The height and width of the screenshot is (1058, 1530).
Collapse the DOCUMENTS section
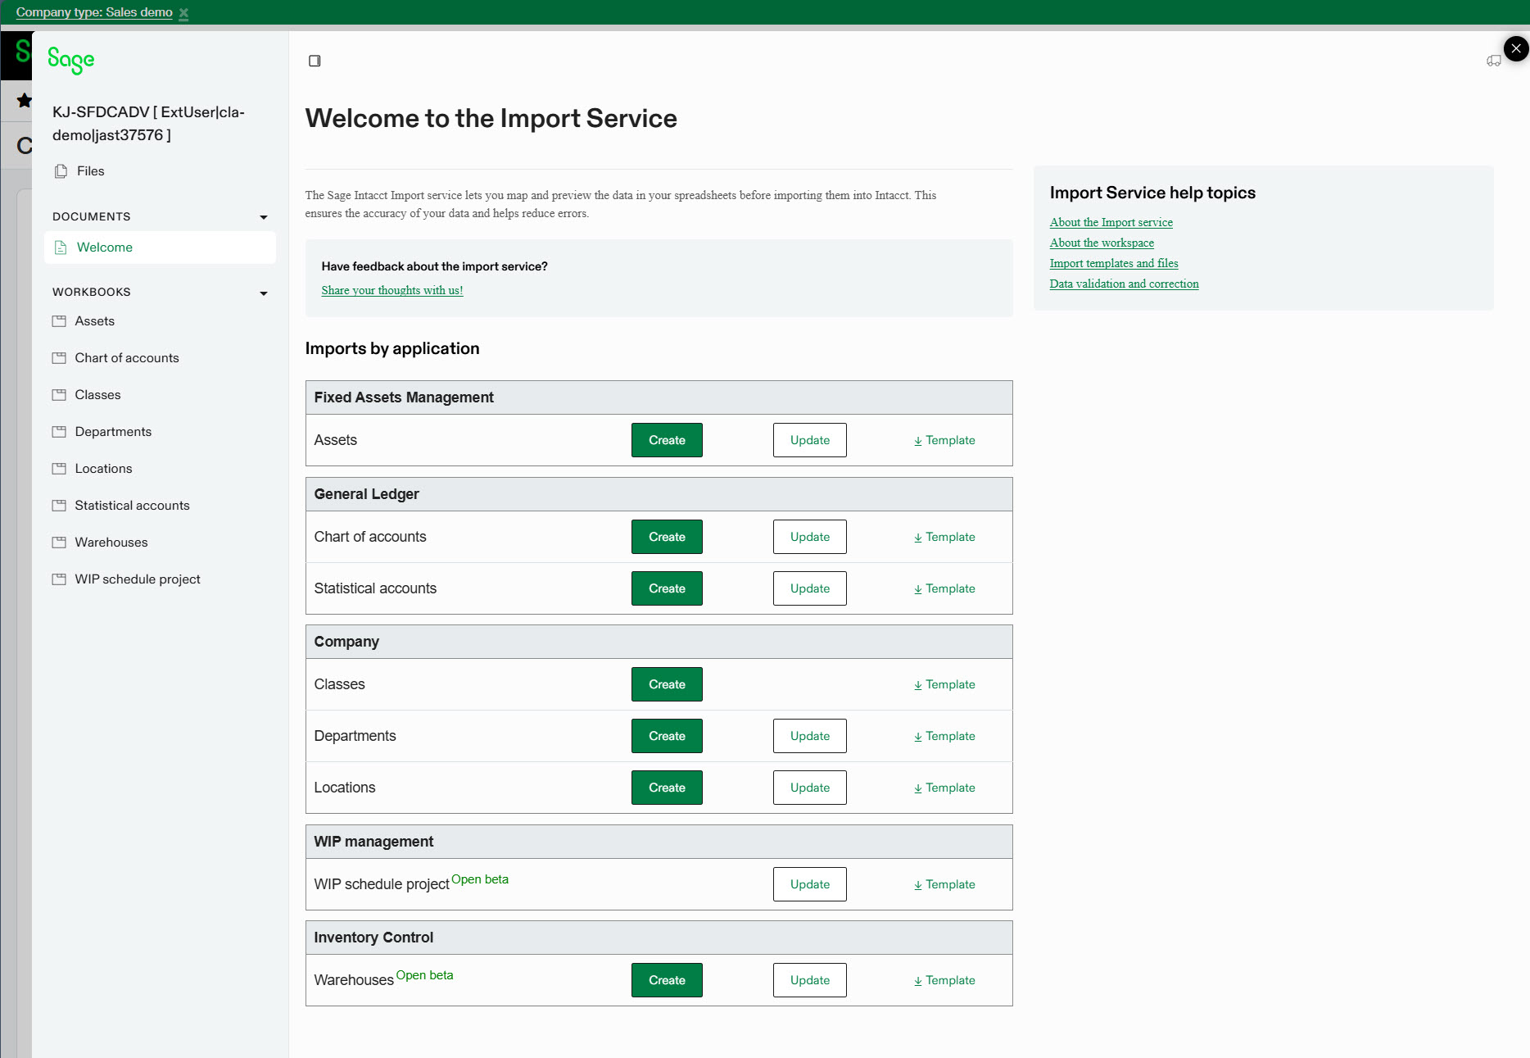pyautogui.click(x=264, y=216)
